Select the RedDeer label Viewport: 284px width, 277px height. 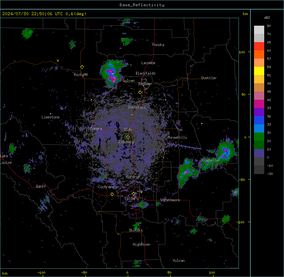pyautogui.click(x=145, y=84)
